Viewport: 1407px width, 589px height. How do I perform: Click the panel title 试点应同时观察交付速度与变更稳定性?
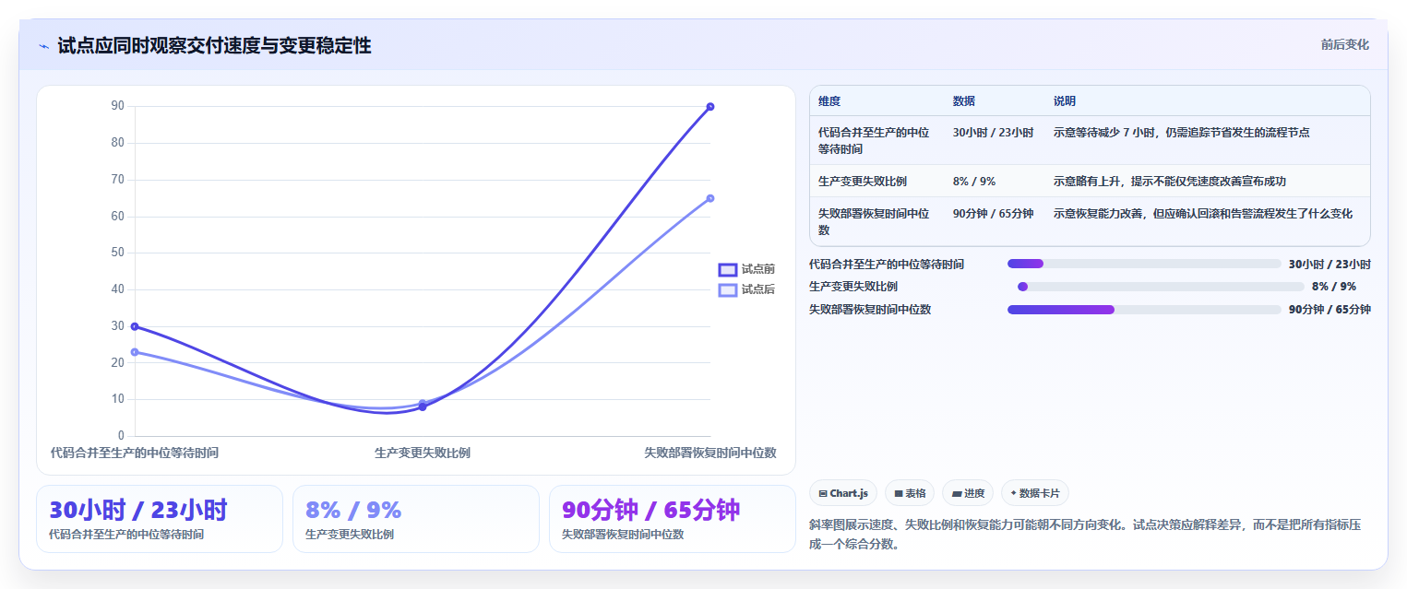point(214,45)
